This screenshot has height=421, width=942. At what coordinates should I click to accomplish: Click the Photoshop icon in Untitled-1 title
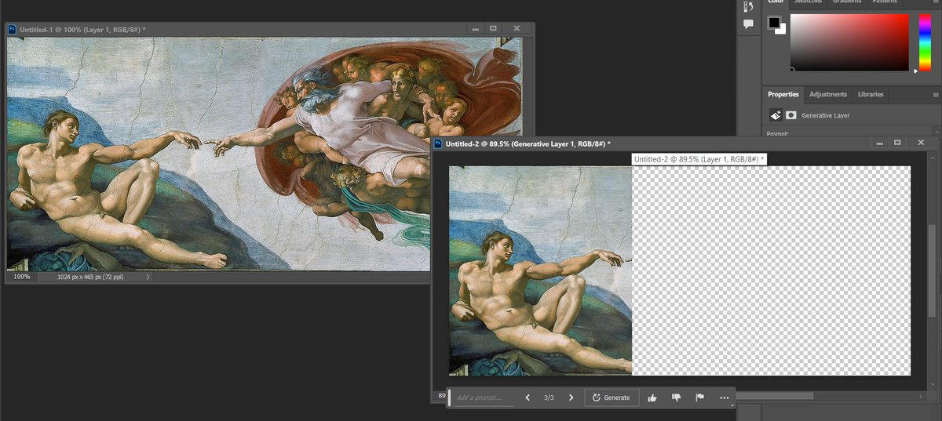click(x=12, y=29)
